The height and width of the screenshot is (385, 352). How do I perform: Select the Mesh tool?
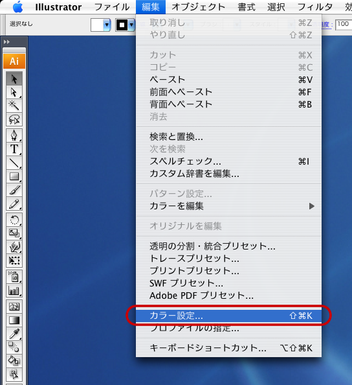click(14, 307)
